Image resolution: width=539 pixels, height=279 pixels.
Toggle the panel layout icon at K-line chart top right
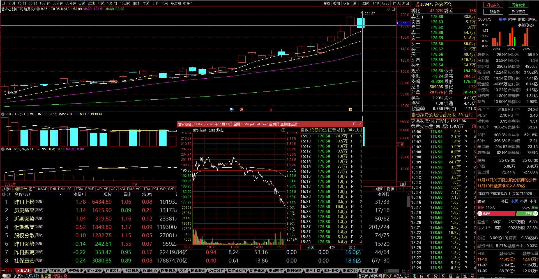click(x=394, y=9)
